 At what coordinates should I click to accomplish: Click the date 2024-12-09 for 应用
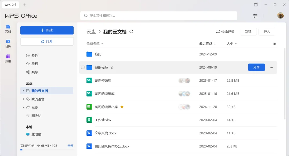point(208,54)
